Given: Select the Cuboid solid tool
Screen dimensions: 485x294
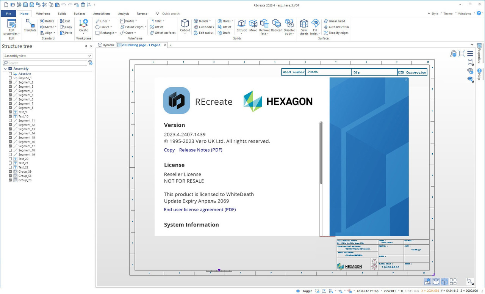Looking at the screenshot, I should coord(185,26).
